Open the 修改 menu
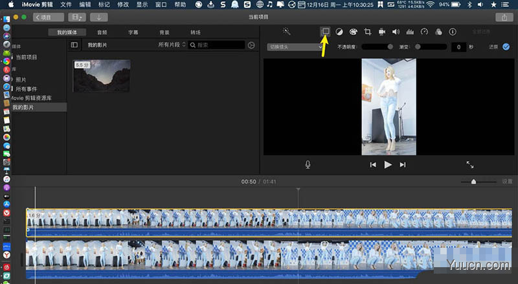Viewport: 518px width, 284px height. [123, 5]
